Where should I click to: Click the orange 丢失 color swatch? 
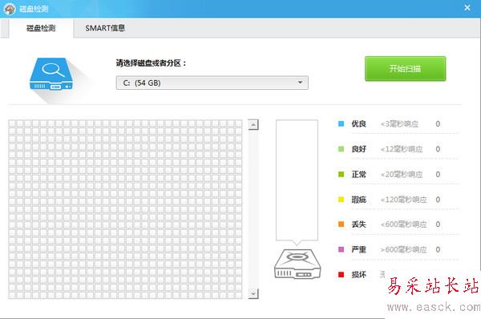pos(341,224)
